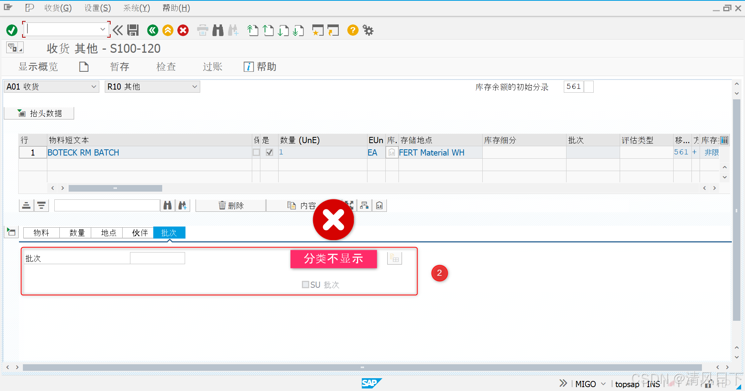Select the 批次 tab
Viewport: 745px width, 391px height.
(169, 233)
